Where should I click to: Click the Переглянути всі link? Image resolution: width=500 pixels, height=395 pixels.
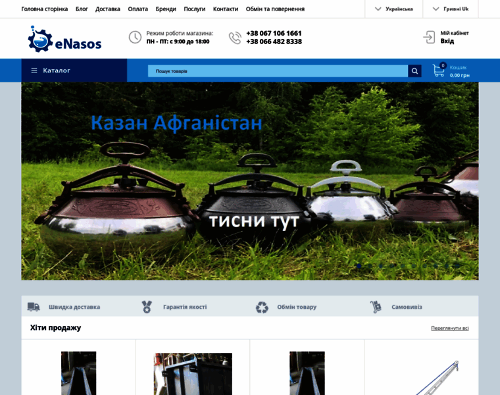(450, 328)
